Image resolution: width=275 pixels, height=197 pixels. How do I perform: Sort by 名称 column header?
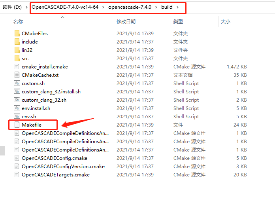[x=18, y=22]
